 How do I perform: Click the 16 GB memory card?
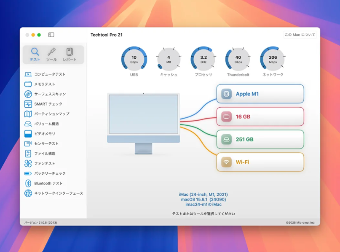click(x=260, y=117)
